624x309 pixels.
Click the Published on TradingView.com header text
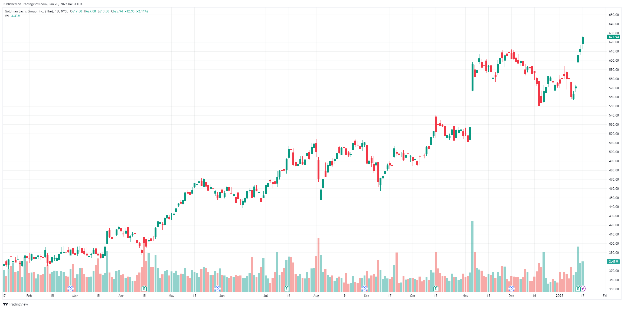click(43, 4)
